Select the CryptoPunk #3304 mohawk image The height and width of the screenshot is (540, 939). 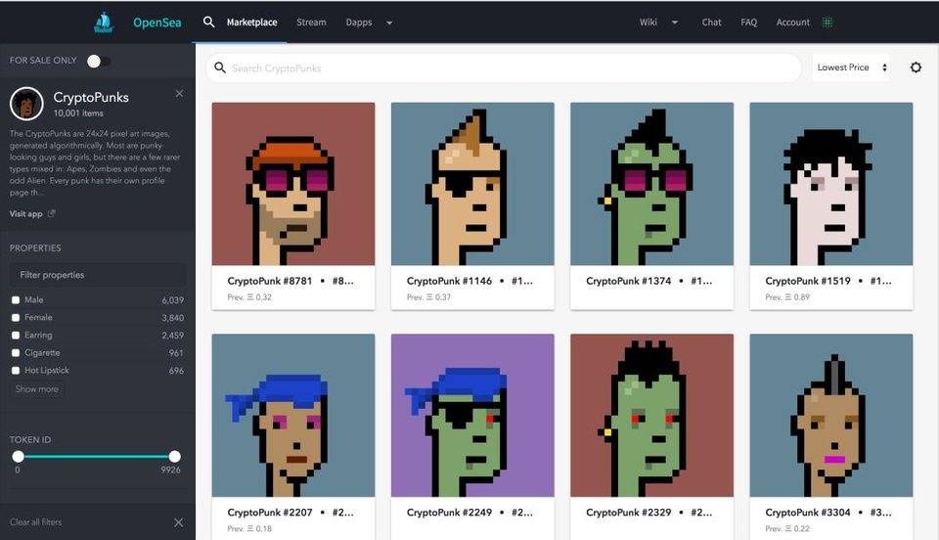point(831,416)
